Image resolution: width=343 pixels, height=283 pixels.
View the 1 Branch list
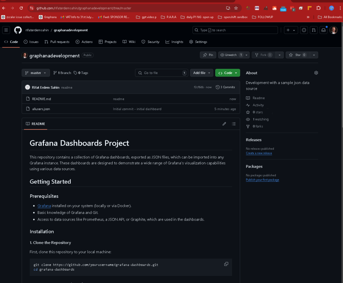tap(62, 73)
